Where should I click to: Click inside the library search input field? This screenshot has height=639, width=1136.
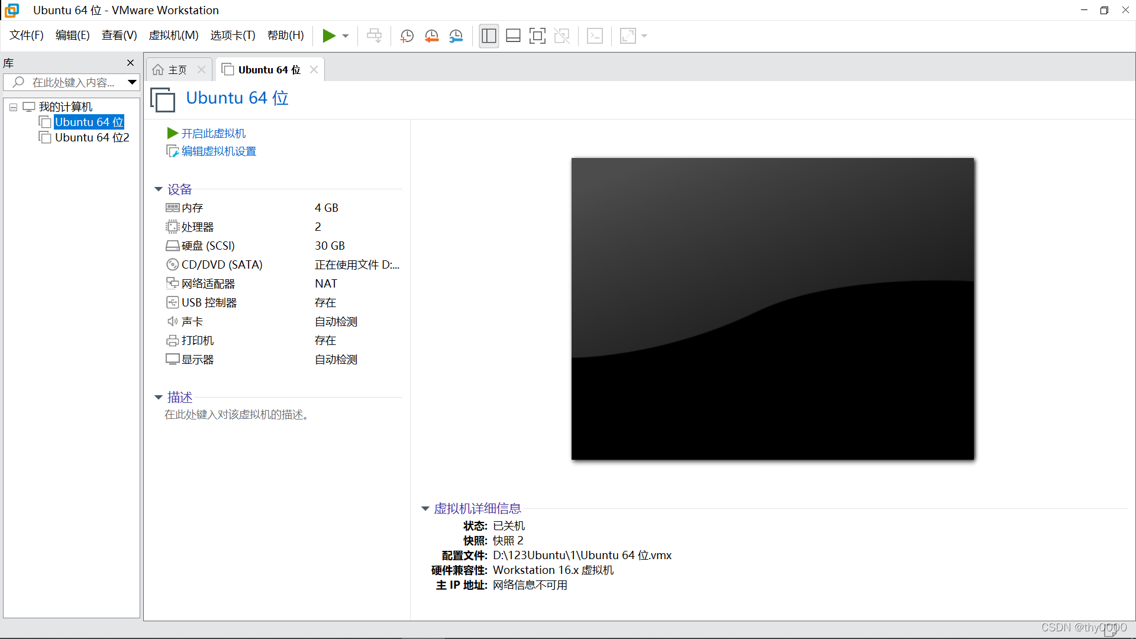coord(71,82)
